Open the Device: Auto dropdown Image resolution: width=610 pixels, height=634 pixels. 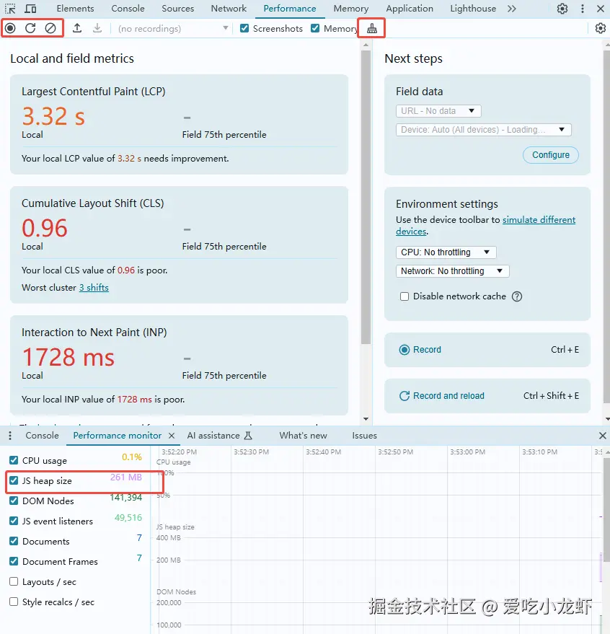(483, 130)
